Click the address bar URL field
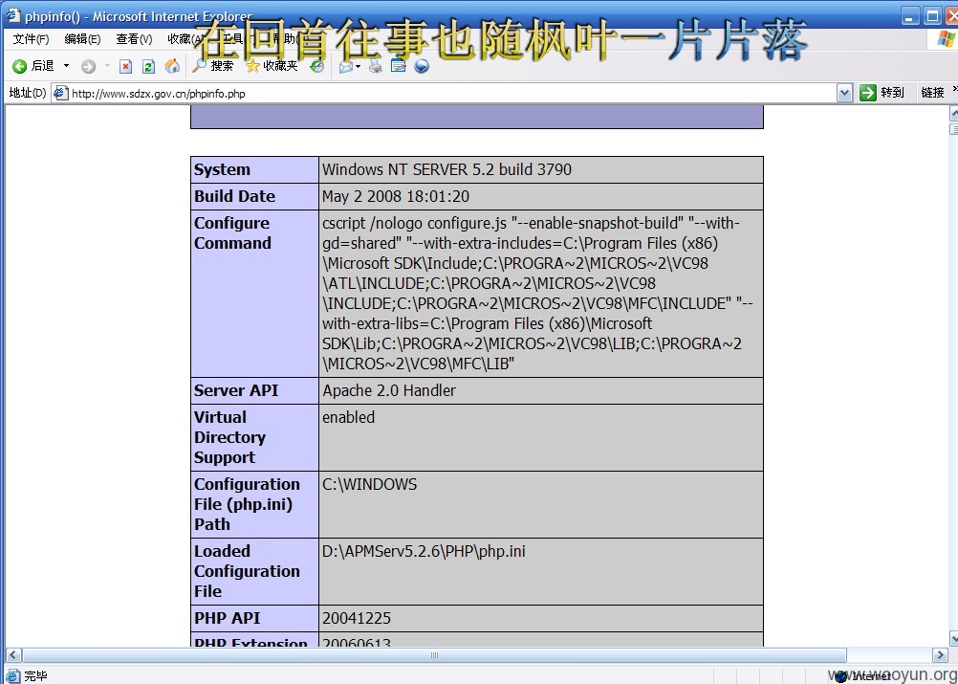This screenshot has width=958, height=684. click(452, 94)
